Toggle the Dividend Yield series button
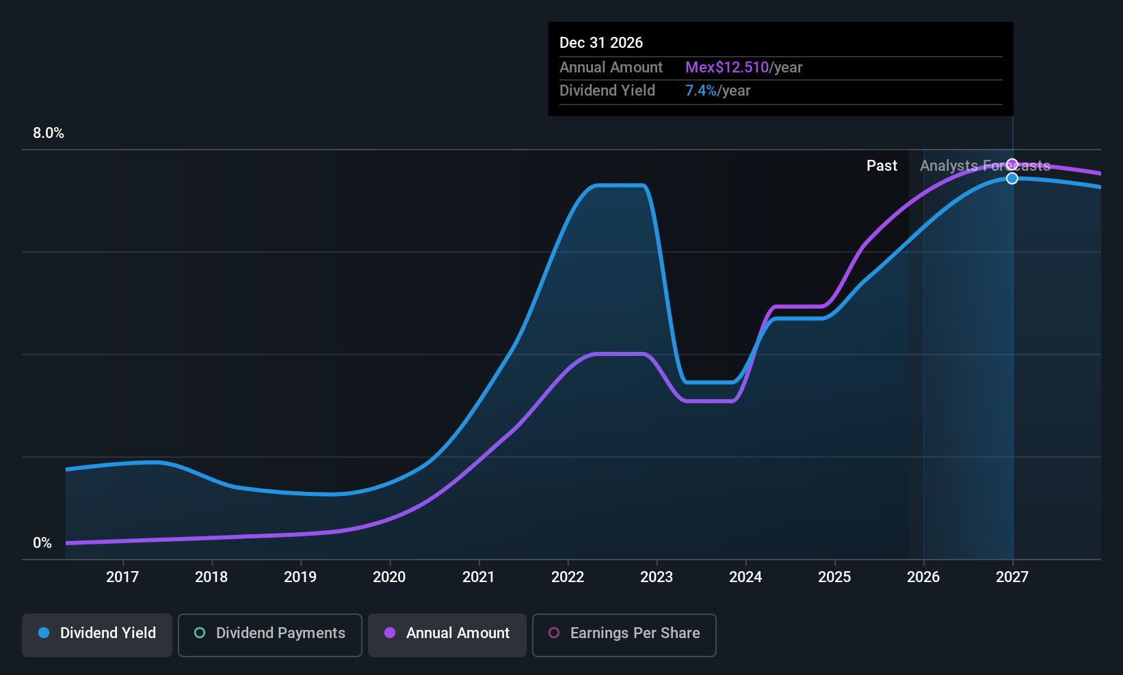Viewport: 1123px width, 675px height. pyautogui.click(x=97, y=635)
